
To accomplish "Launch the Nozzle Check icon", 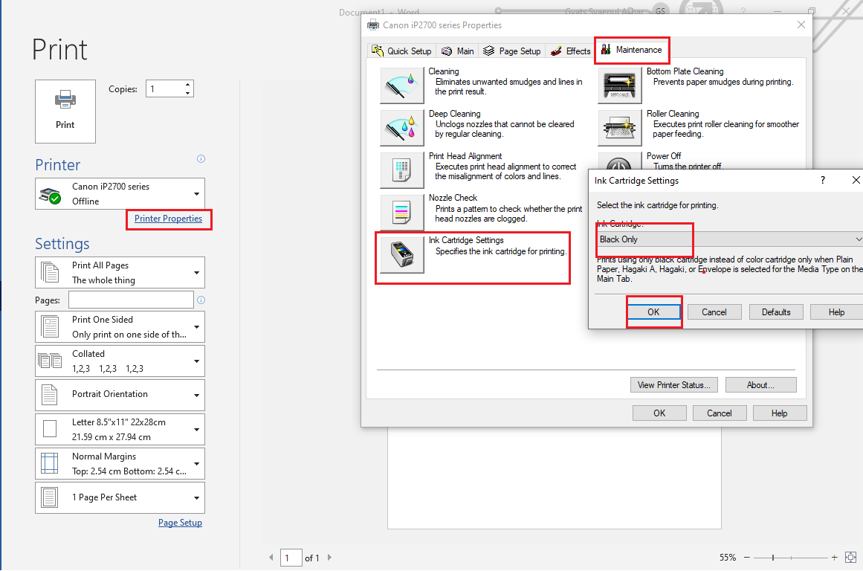I will click(402, 212).
